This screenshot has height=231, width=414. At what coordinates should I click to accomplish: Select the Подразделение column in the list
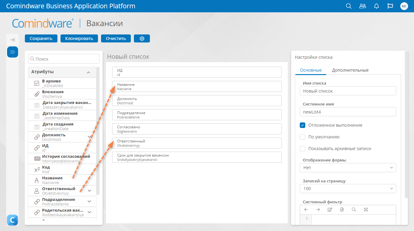point(197,115)
